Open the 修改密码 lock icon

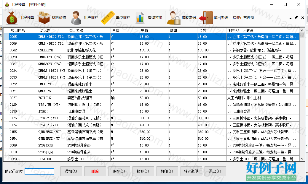click(174, 18)
